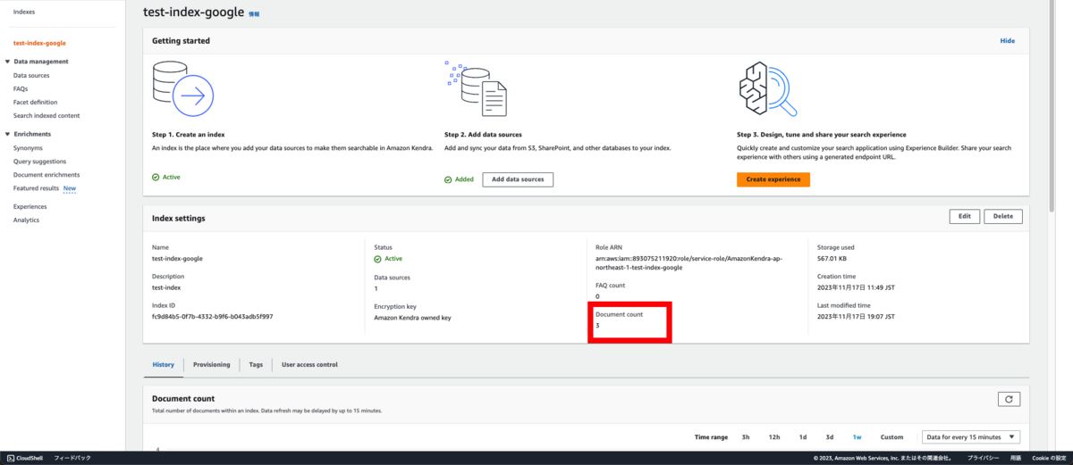Open Cookie settings in footer
Screen dimensions: 1073x465
1048,458
